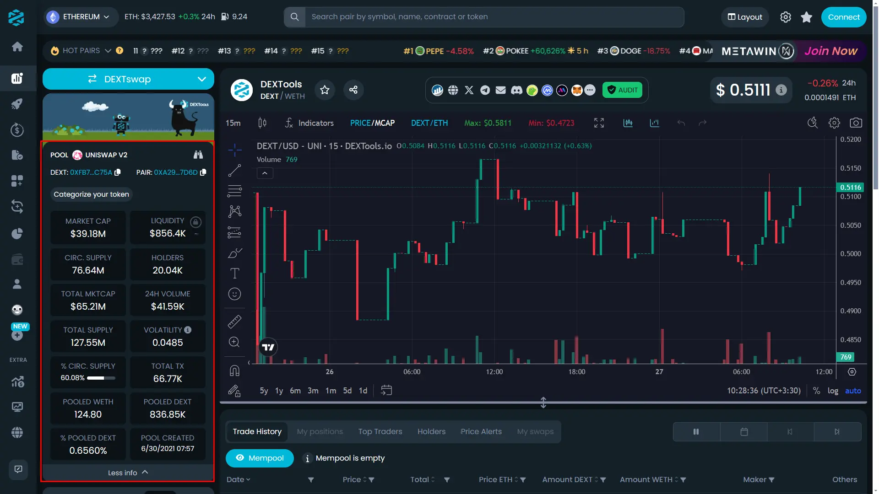
Task: Select the 15-minute timeframe interval
Action: click(x=233, y=123)
